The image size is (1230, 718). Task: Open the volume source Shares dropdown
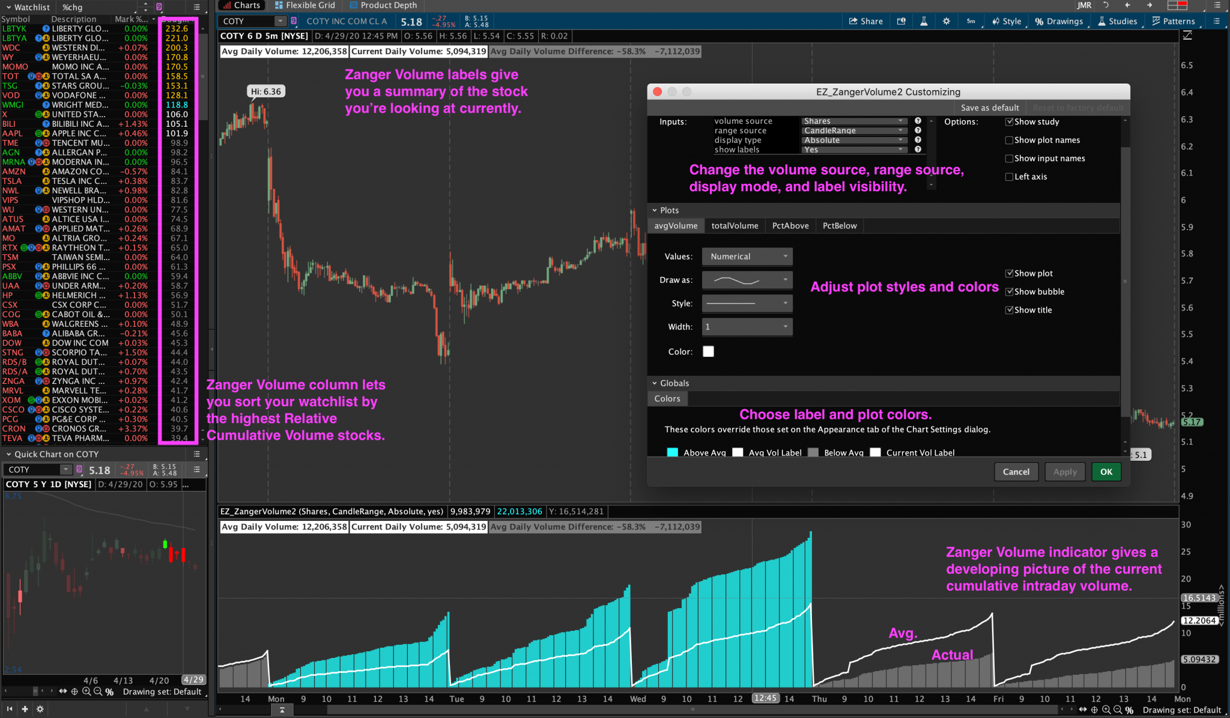coord(853,121)
